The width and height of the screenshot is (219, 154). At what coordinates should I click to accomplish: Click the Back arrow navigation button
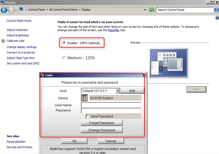(4, 10)
